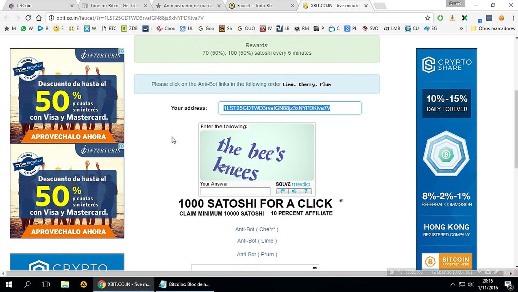Click the Your address input field
The image size is (518, 292).
(290, 108)
